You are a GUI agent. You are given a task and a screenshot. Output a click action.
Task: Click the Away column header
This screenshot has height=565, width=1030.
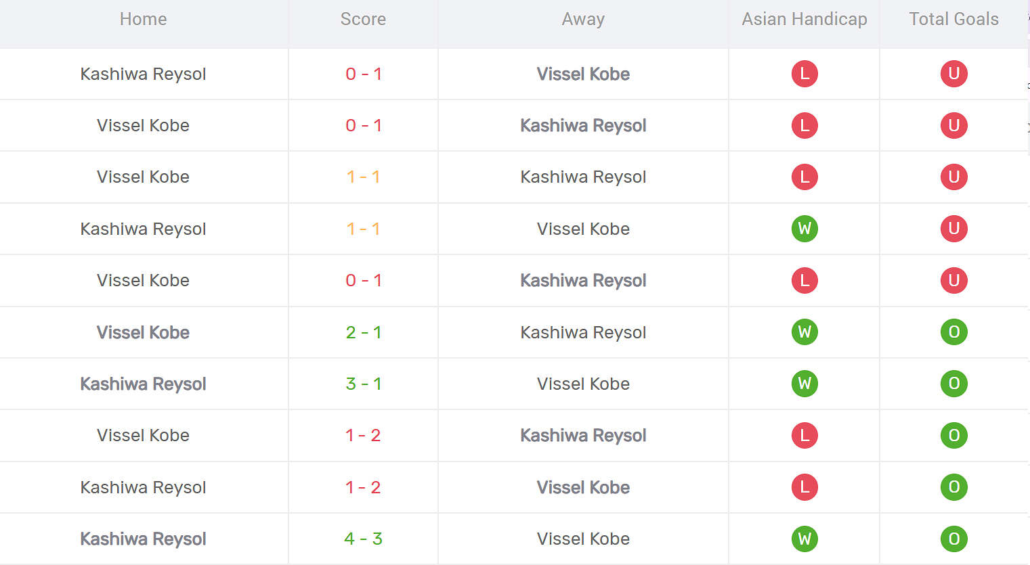click(583, 19)
